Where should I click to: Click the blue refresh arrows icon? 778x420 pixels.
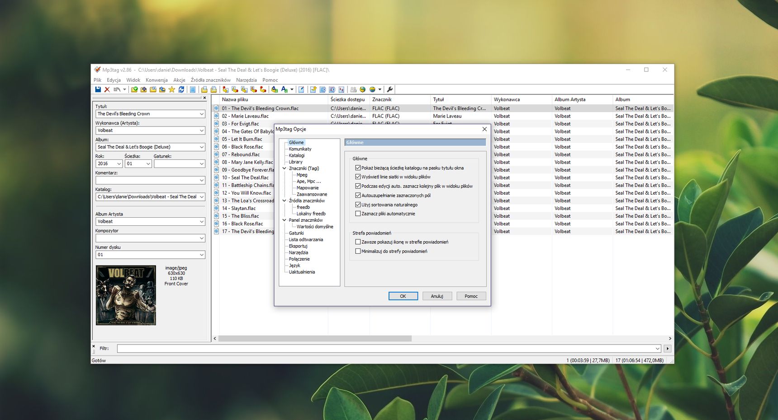coord(181,89)
